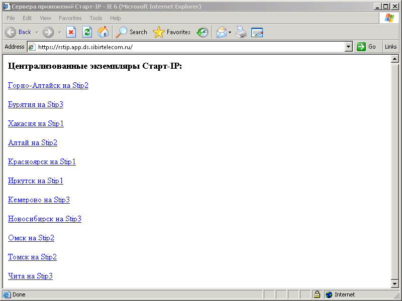The image size is (402, 301).
Task: Open the Help menu
Action: pyautogui.click(x=116, y=18)
